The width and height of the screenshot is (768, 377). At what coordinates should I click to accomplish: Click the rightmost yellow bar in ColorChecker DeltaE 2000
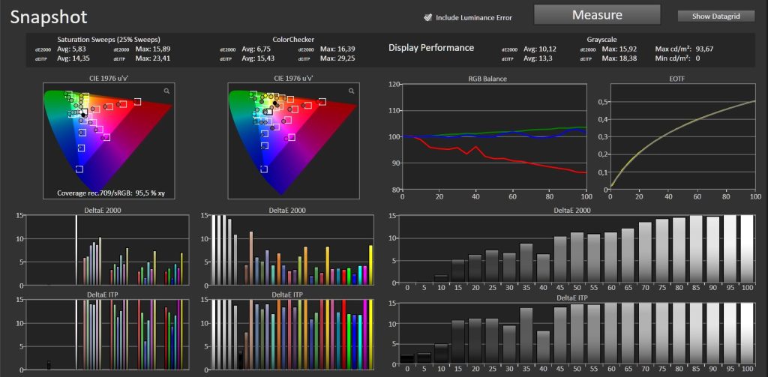tap(370, 265)
